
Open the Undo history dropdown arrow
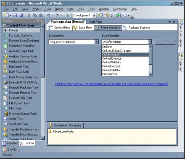point(53,16)
